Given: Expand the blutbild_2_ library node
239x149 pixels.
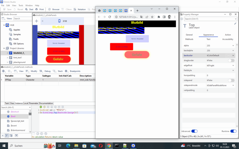Looking at the screenshot, I should 7,53.
